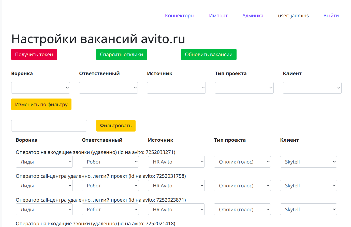The image size is (351, 227).
Task: Go to the Импорт page link
Action: coord(218,15)
